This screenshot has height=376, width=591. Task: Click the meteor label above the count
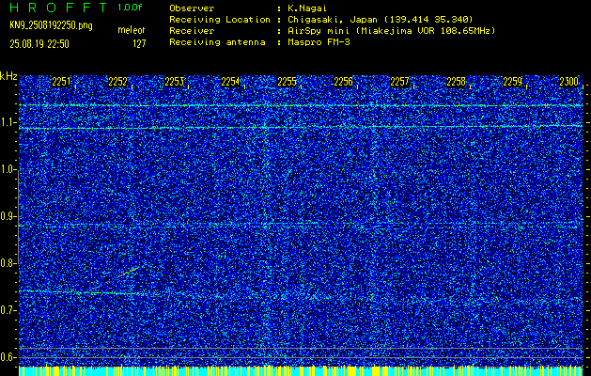click(x=132, y=30)
